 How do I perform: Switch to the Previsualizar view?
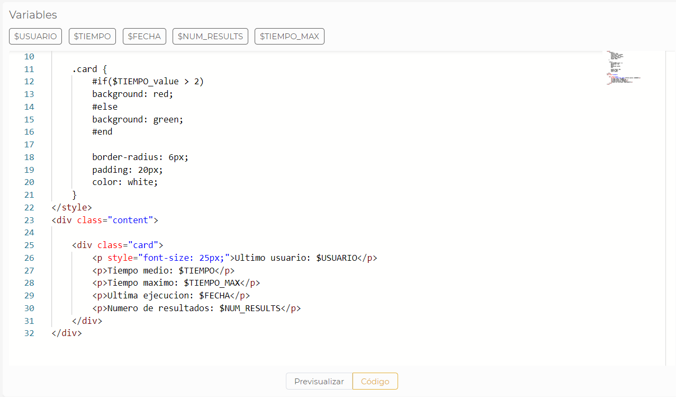coord(319,381)
